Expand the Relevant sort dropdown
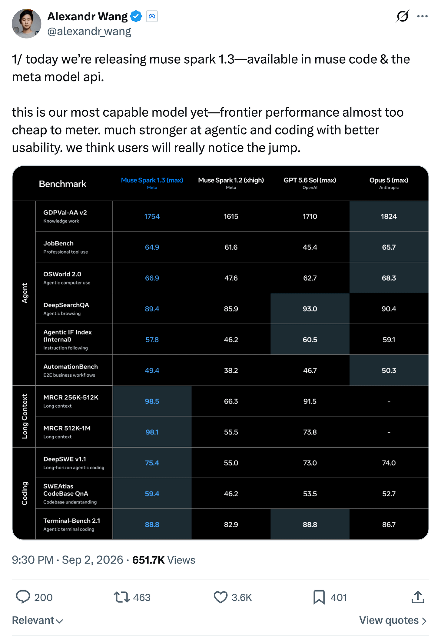Image resolution: width=441 pixels, height=636 pixels. pyautogui.click(x=38, y=620)
